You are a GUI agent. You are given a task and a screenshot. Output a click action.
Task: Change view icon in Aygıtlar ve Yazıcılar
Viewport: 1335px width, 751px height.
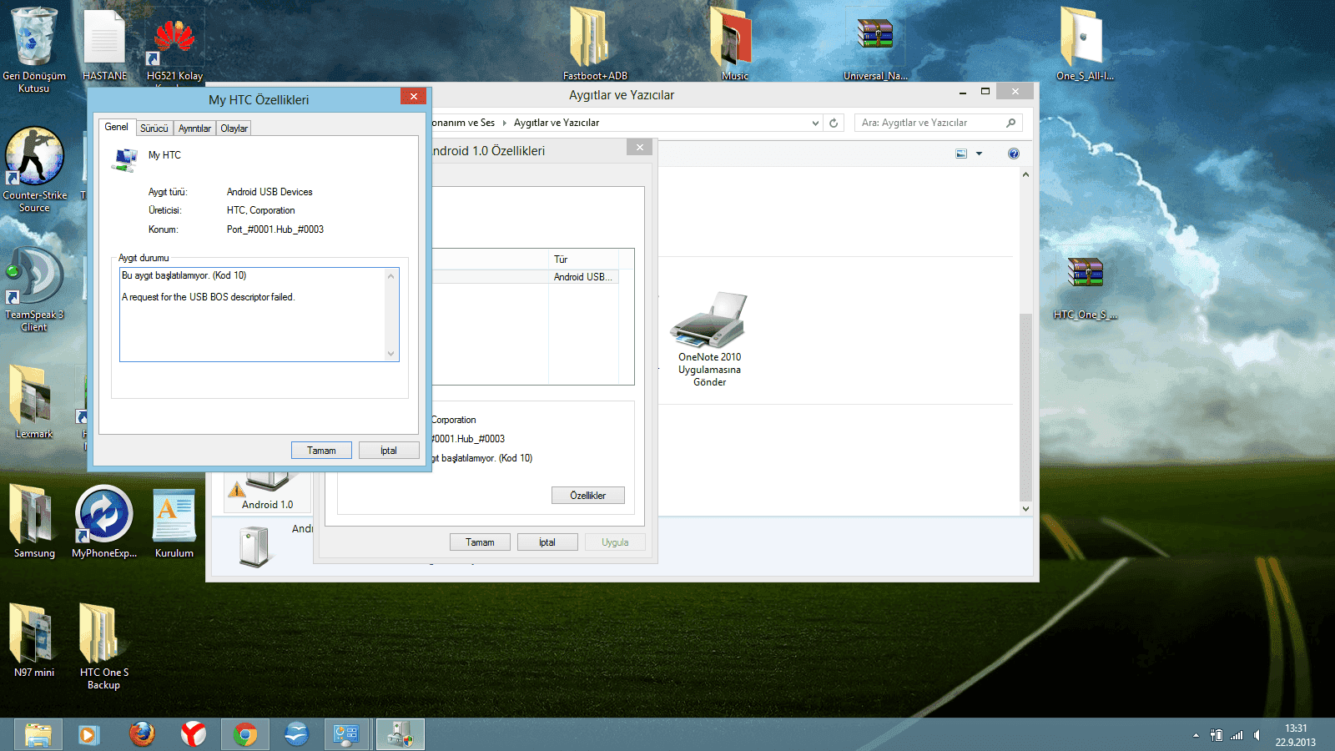tap(961, 154)
